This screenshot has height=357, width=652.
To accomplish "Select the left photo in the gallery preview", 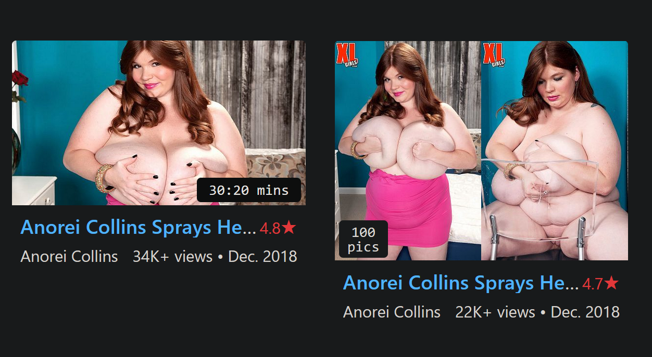I will [408, 151].
